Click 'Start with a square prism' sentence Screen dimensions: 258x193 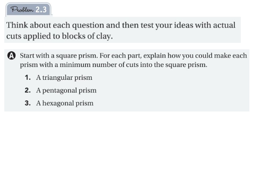coord(59,56)
